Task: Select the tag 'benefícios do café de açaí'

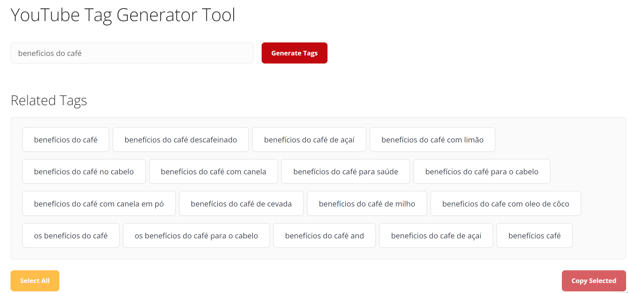Action: 309,139
